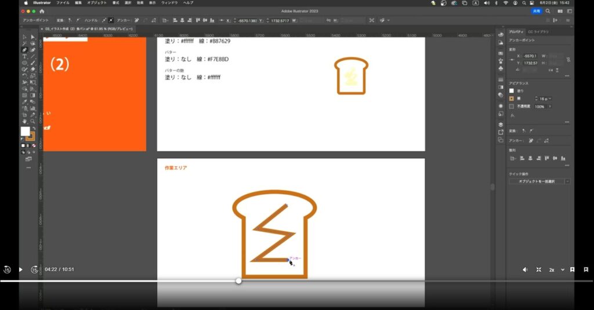594x310 pixels.
Task: Mute the video volume
Action: pos(525,269)
